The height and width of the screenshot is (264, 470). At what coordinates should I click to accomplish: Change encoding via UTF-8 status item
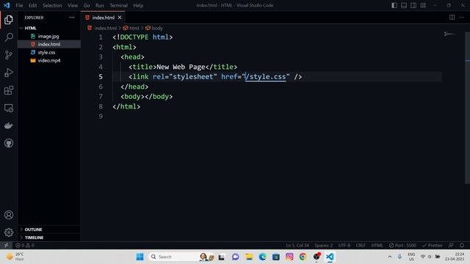click(344, 245)
